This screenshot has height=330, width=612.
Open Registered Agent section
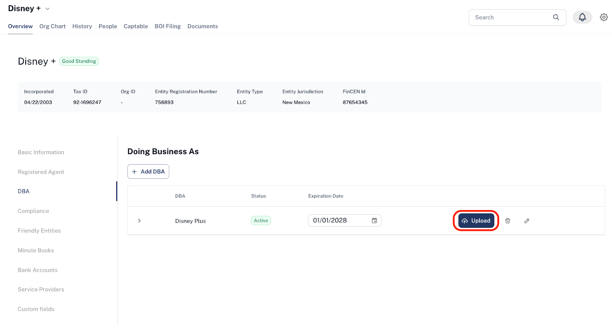click(x=41, y=172)
